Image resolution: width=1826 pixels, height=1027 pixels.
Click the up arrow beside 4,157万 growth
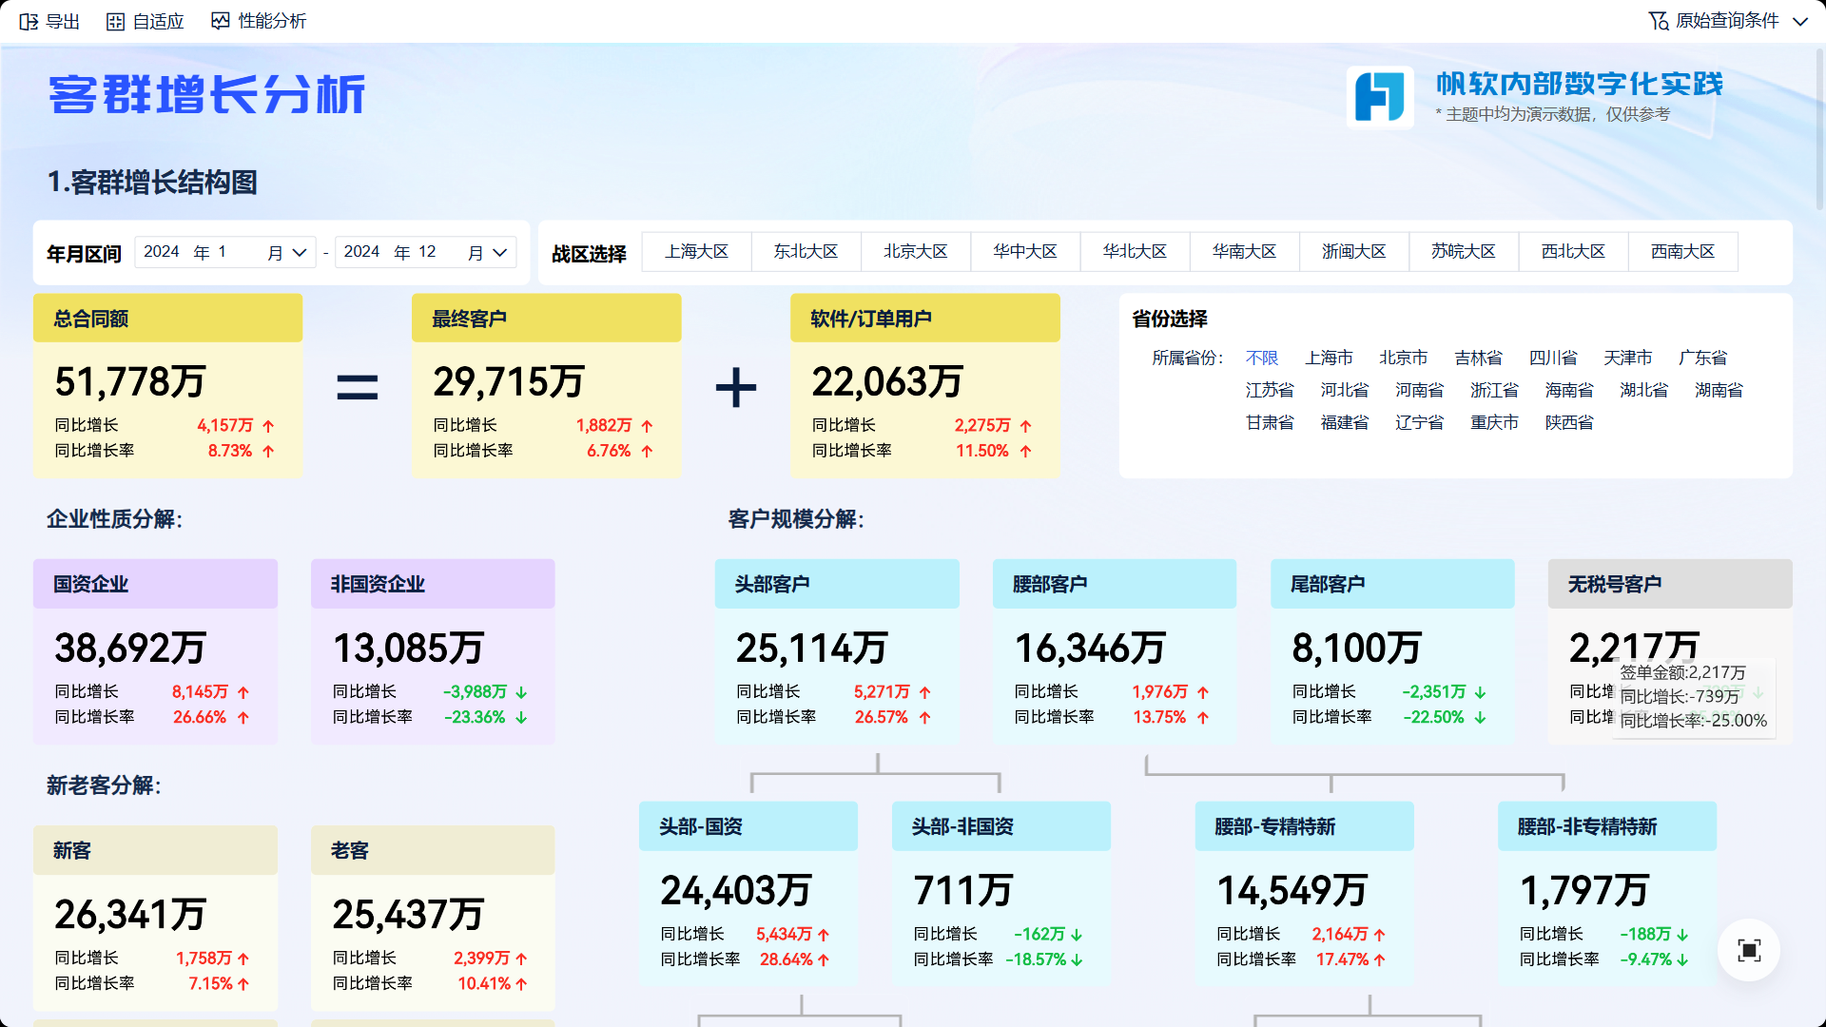click(268, 426)
